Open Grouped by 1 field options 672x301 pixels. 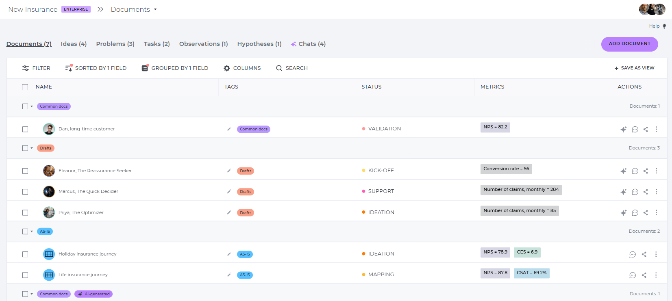tap(175, 68)
